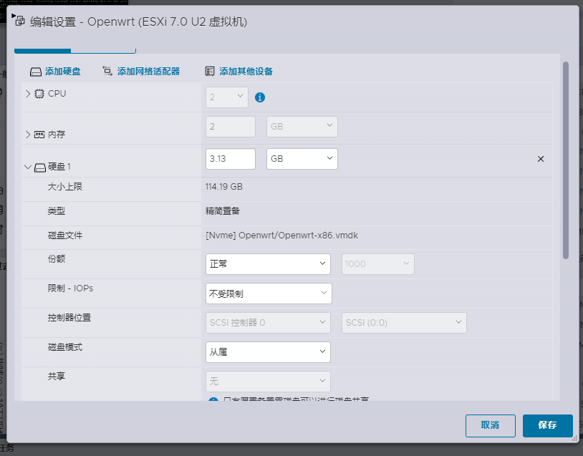Open the 共享 无 sharing dropdown
The image size is (583, 456).
(268, 382)
